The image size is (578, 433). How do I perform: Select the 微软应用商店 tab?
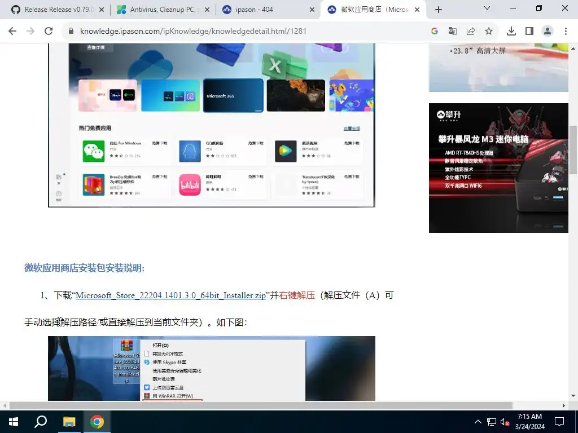pos(374,10)
